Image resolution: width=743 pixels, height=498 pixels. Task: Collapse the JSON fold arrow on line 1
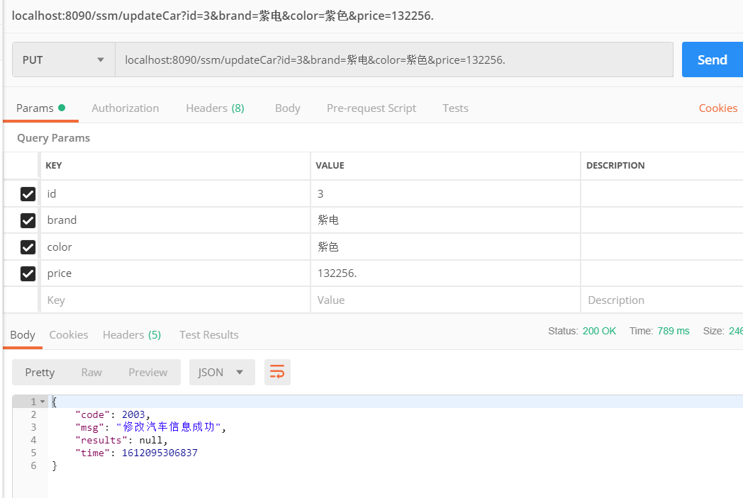[42, 402]
